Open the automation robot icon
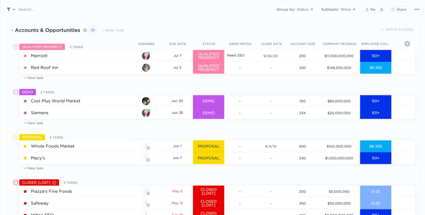The width and height of the screenshot is (425, 215). (93, 30)
